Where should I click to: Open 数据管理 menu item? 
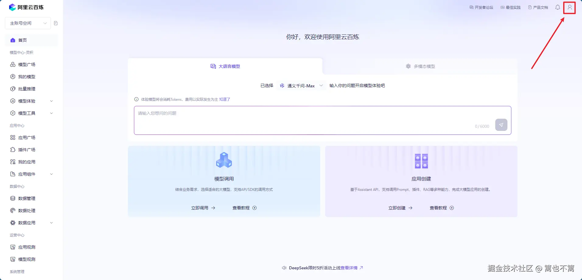click(31, 198)
